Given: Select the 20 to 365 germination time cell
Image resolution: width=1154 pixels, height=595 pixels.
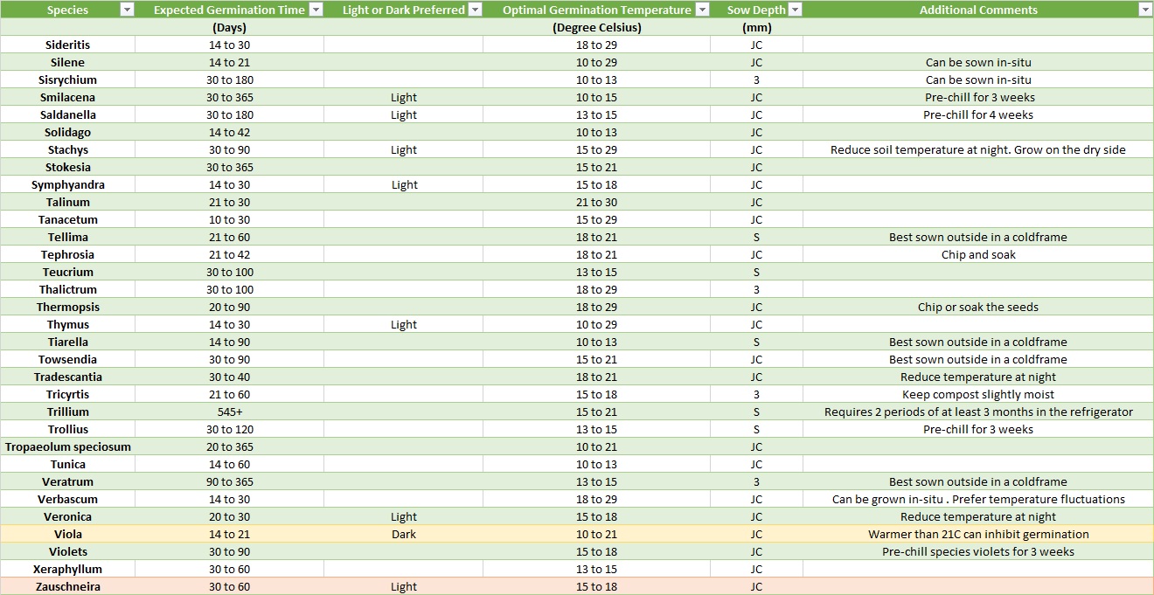Looking at the screenshot, I should click(230, 446).
